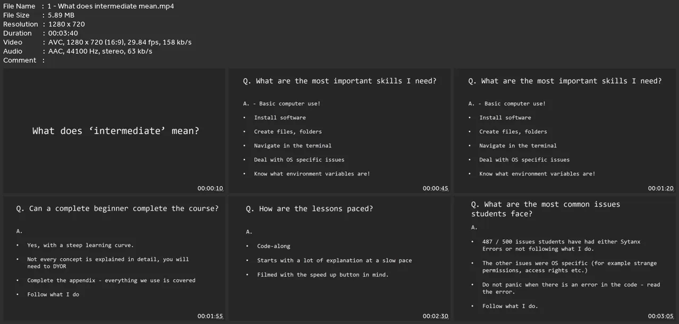679x324 pixels.
Task: Select the 00:03:40 duration value
Action: pos(63,33)
